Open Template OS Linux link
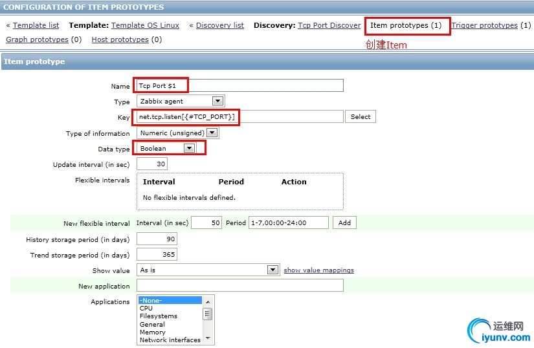Image resolution: width=534 pixels, height=348 pixels. 145,25
